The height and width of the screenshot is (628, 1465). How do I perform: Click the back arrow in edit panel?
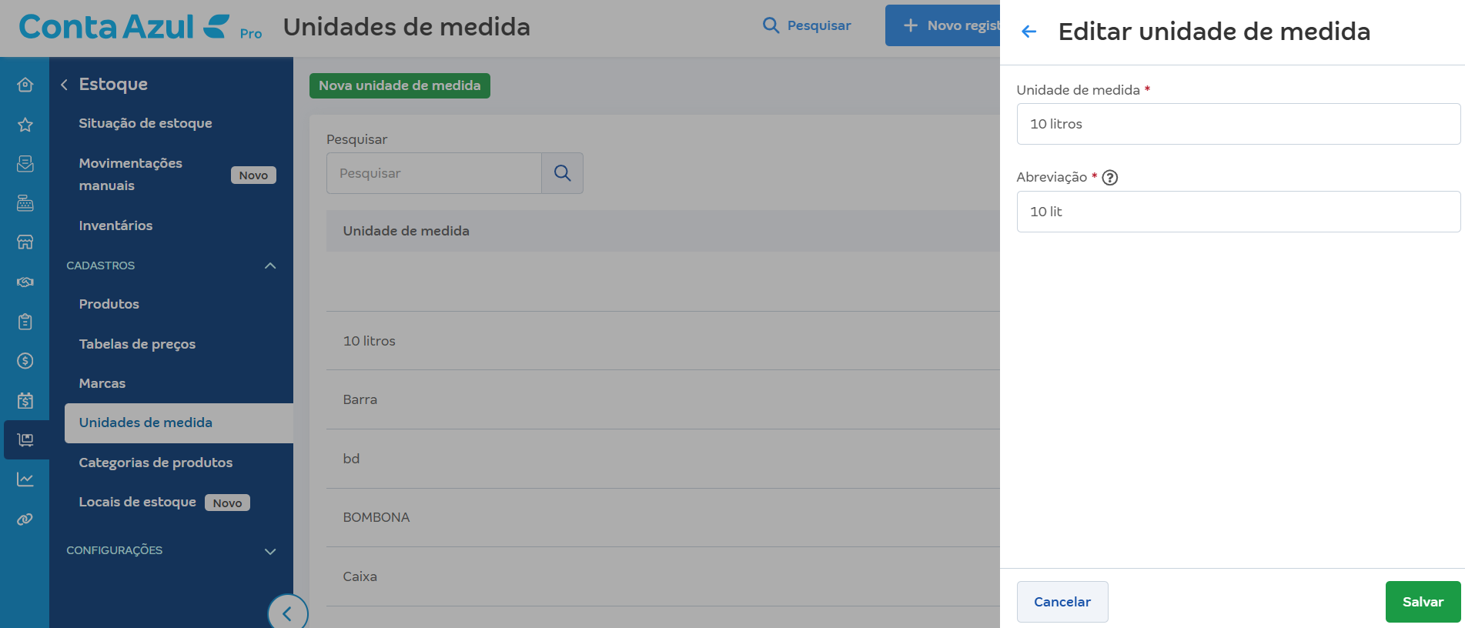pyautogui.click(x=1029, y=32)
